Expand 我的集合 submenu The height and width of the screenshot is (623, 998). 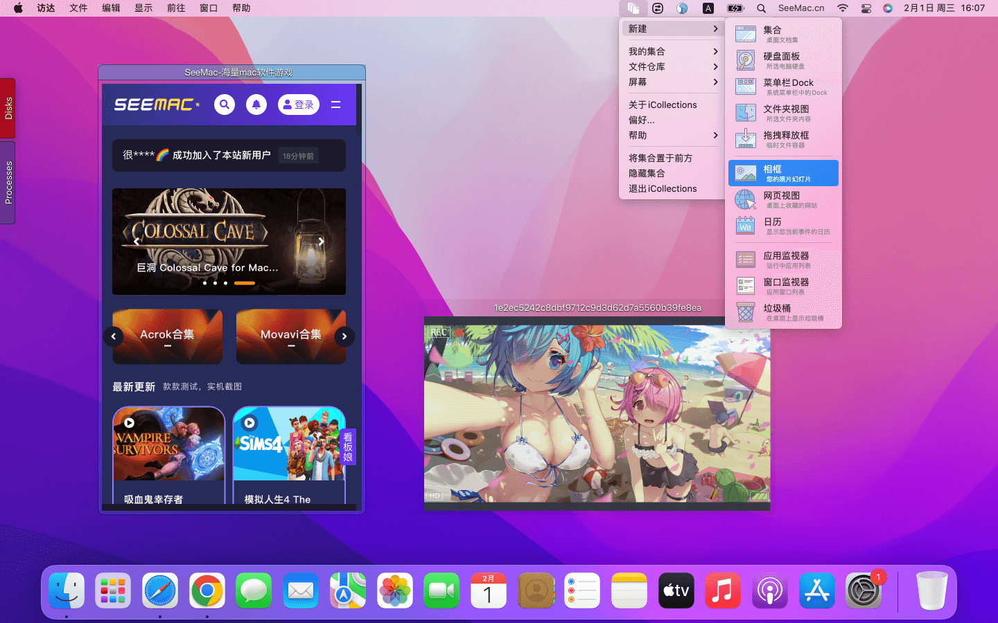671,51
